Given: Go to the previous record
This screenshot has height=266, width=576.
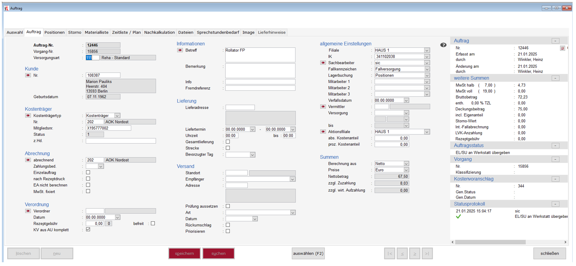Looking at the screenshot, I should 402,254.
